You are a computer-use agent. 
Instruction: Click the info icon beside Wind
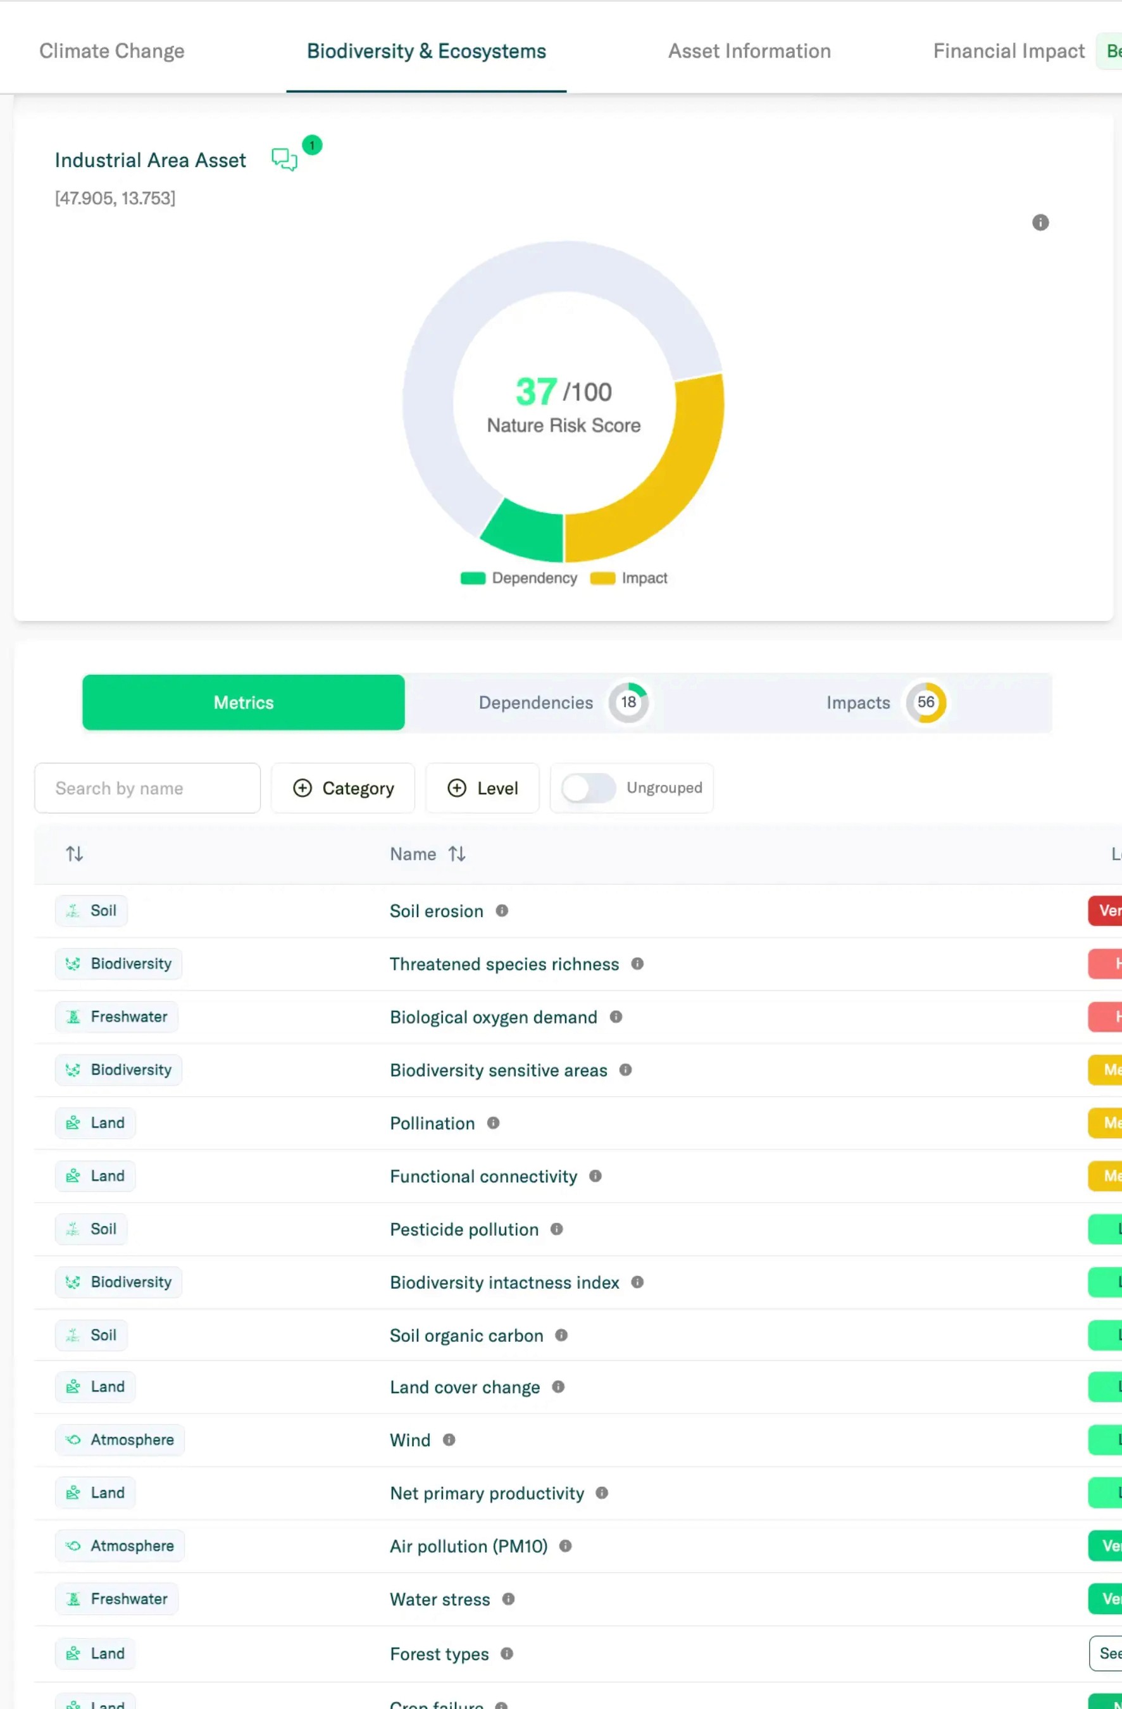pyautogui.click(x=449, y=1440)
